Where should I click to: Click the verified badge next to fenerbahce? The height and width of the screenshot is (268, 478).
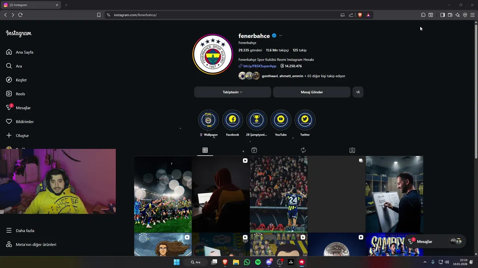pyautogui.click(x=274, y=36)
